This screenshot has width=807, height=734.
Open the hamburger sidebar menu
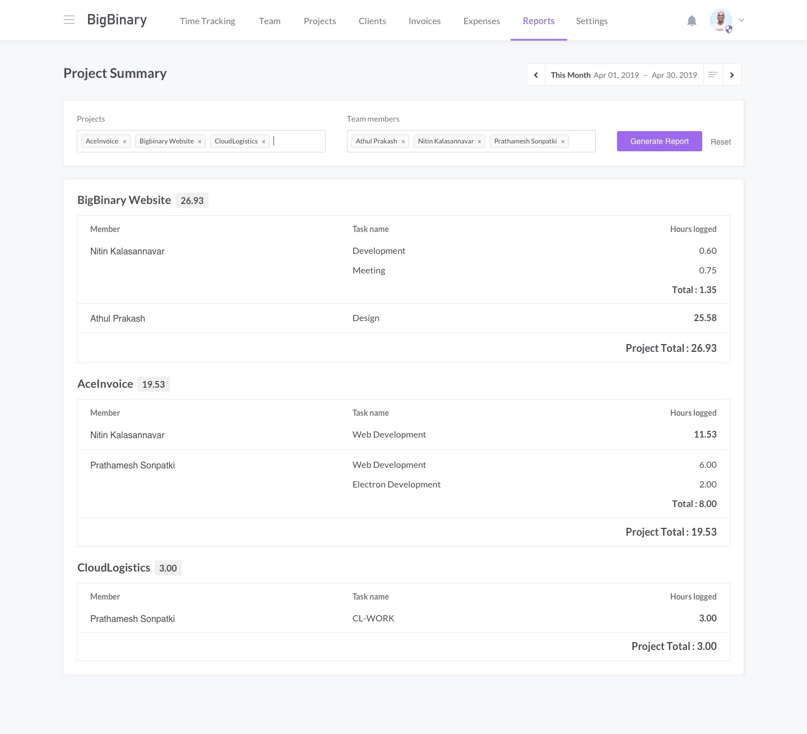[x=69, y=20]
